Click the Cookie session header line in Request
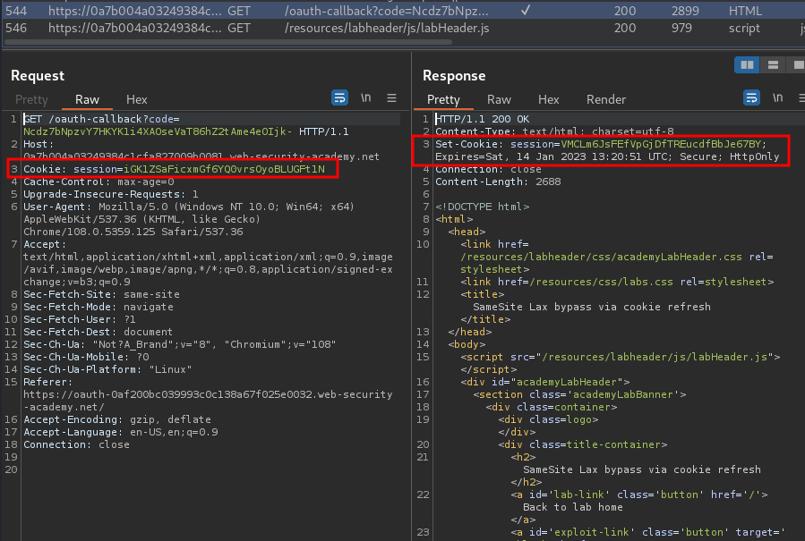 coord(174,169)
